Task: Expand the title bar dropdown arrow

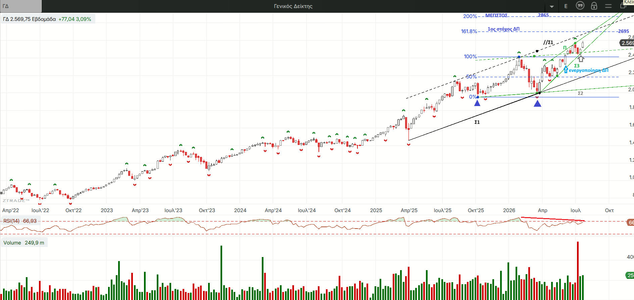Action: coord(552,6)
